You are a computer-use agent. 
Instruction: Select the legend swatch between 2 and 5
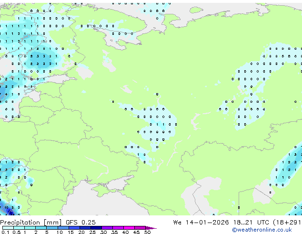pos(41,228)
